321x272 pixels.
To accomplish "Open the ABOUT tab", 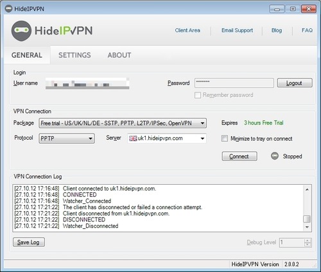I will 119,55.
